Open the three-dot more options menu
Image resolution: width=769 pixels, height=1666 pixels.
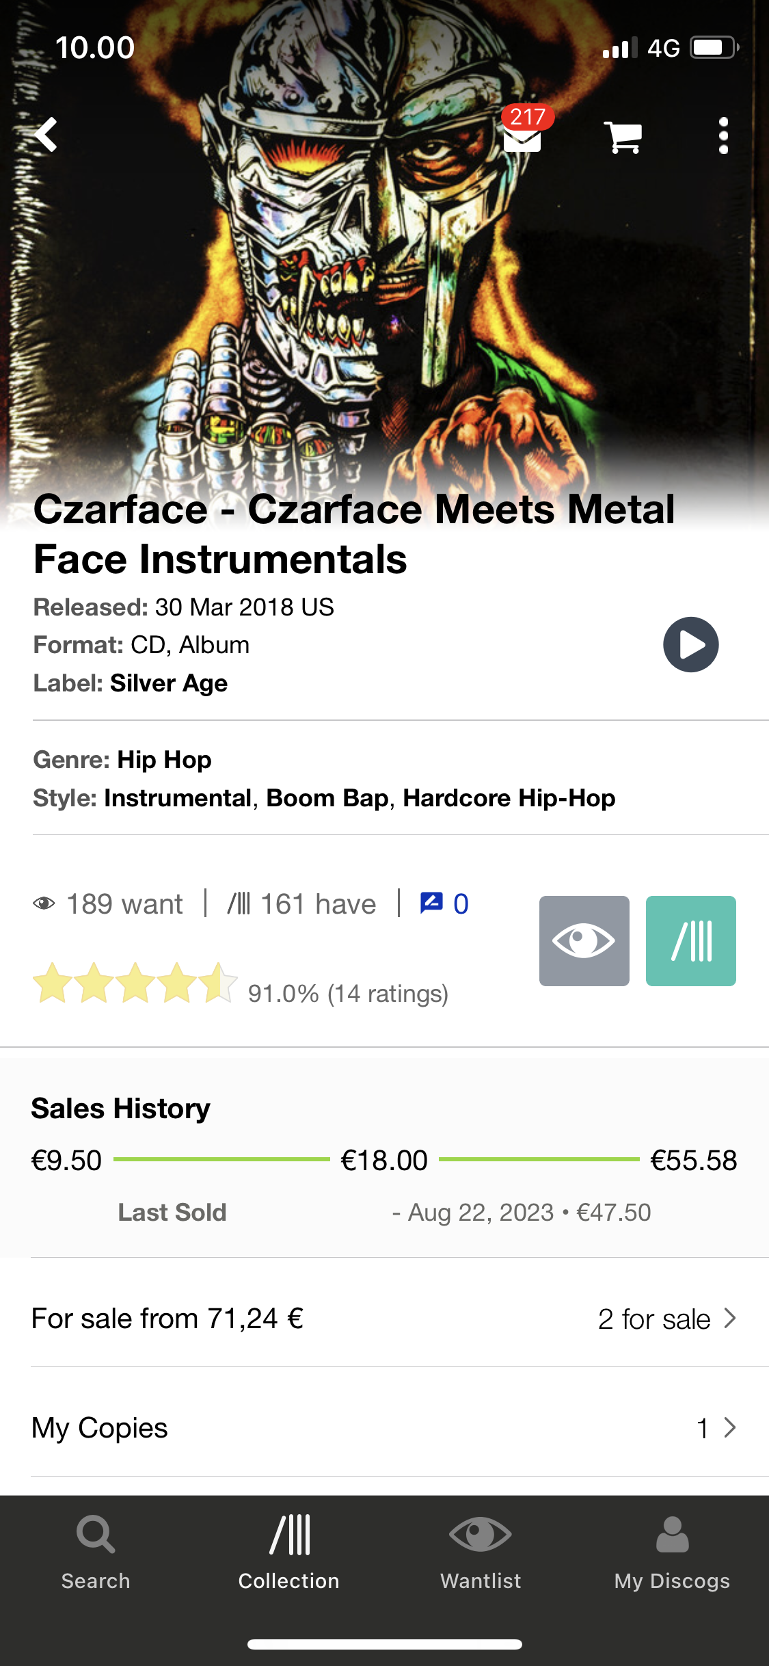tap(723, 135)
